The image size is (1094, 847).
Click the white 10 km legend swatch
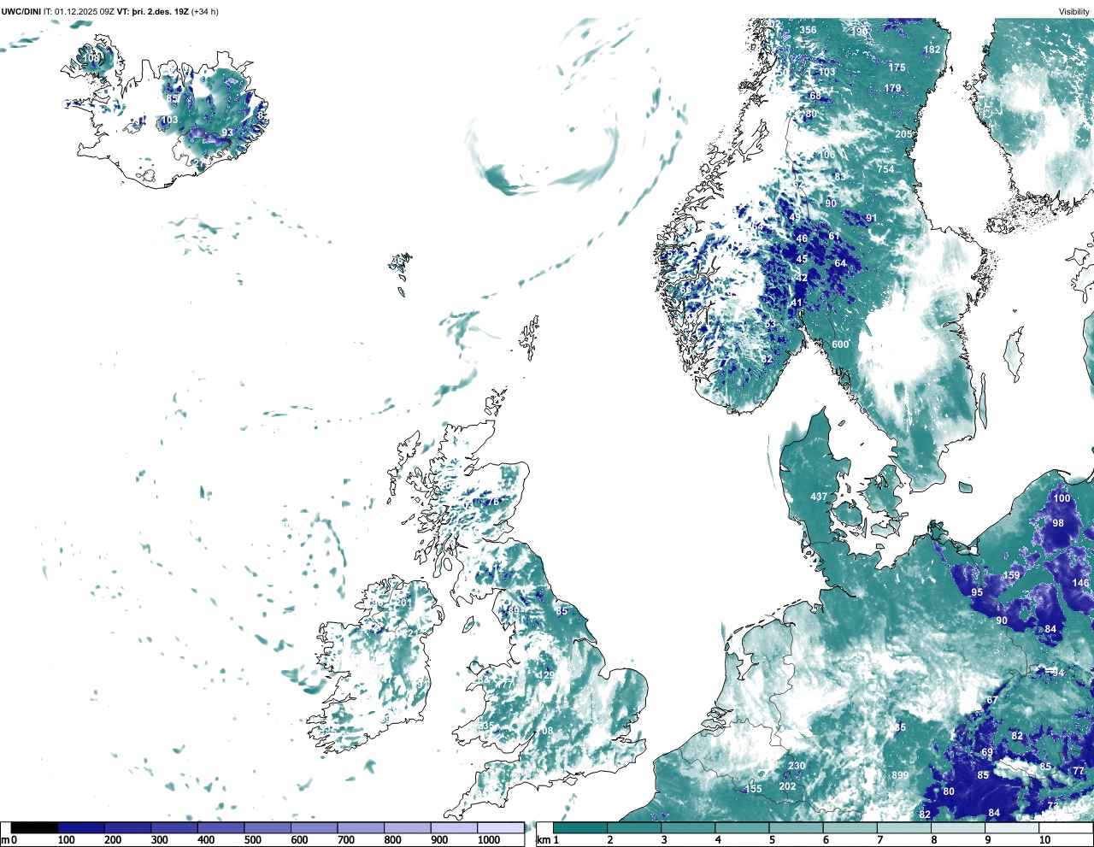(1067, 827)
